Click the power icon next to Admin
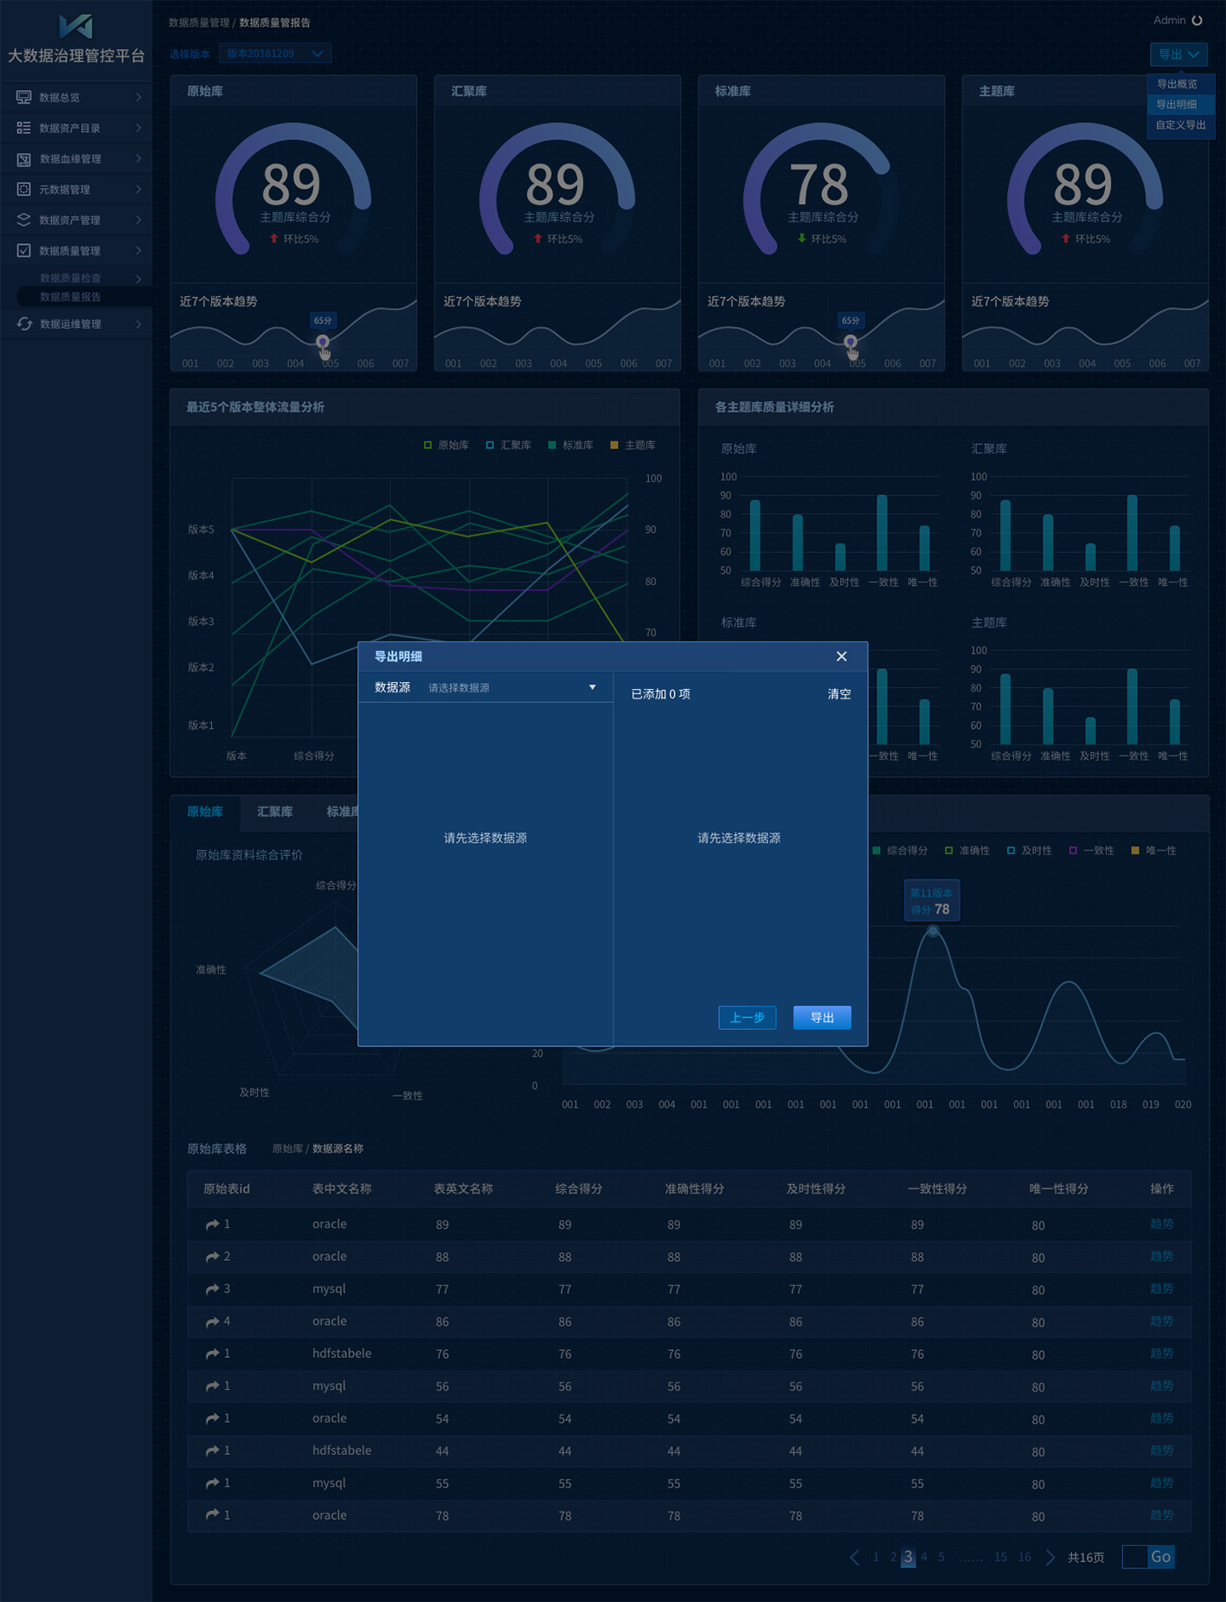The image size is (1226, 1602). click(1197, 21)
